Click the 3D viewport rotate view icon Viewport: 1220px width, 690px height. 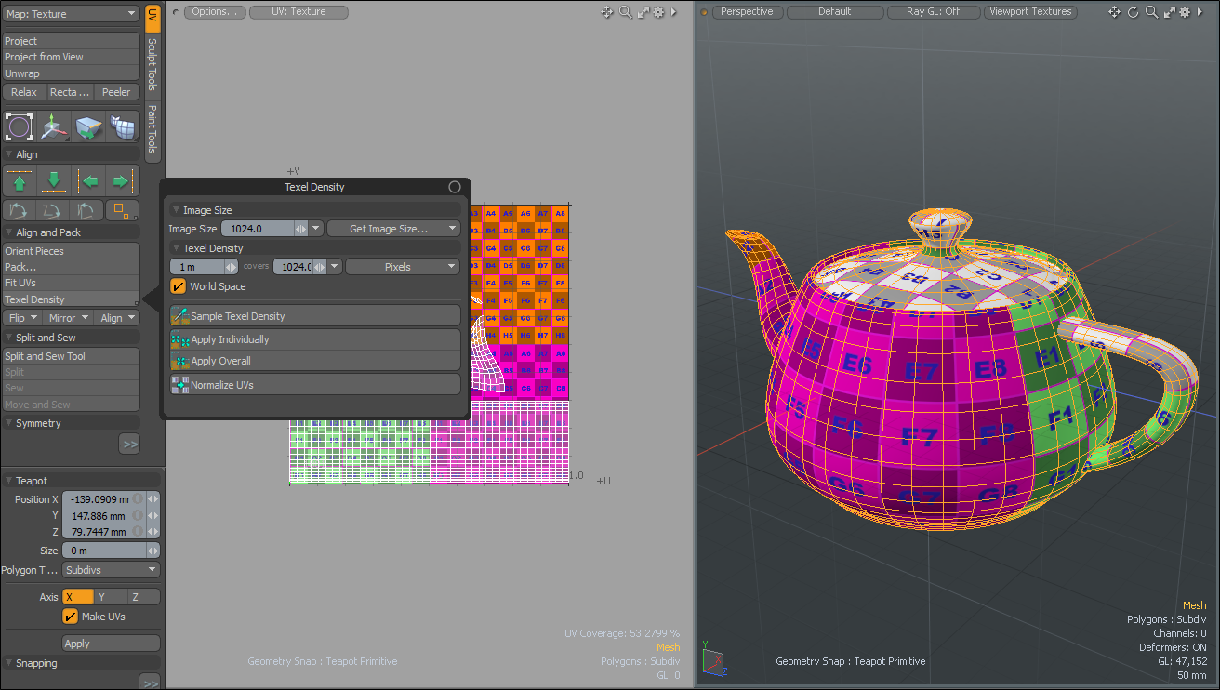pos(1133,12)
